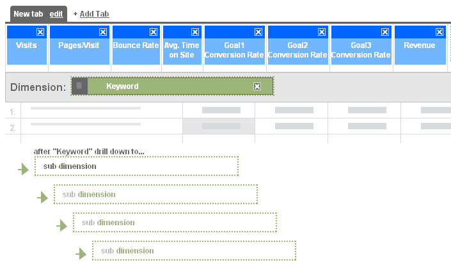Click the green arrow beside first sub dimension

click(x=24, y=169)
